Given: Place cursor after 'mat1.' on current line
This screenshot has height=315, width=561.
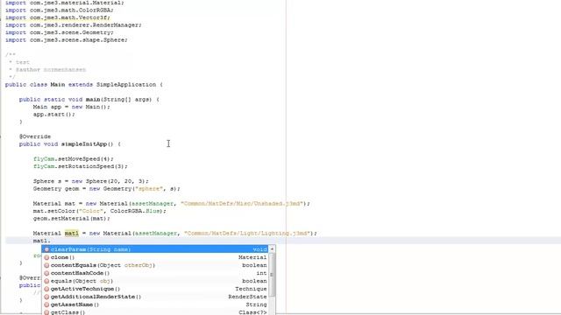Looking at the screenshot, I should click(51, 241).
